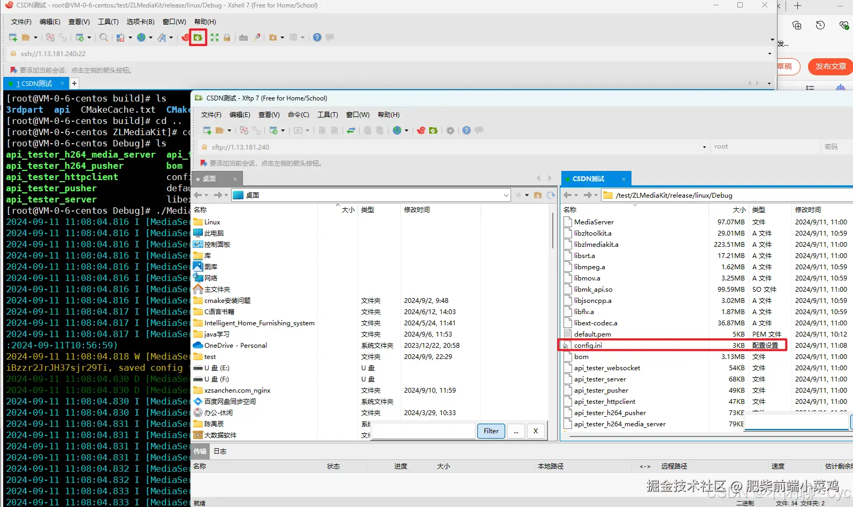Image resolution: width=853 pixels, height=507 pixels.
Task: Open Xshell 工具(T) menu
Action: (108, 22)
